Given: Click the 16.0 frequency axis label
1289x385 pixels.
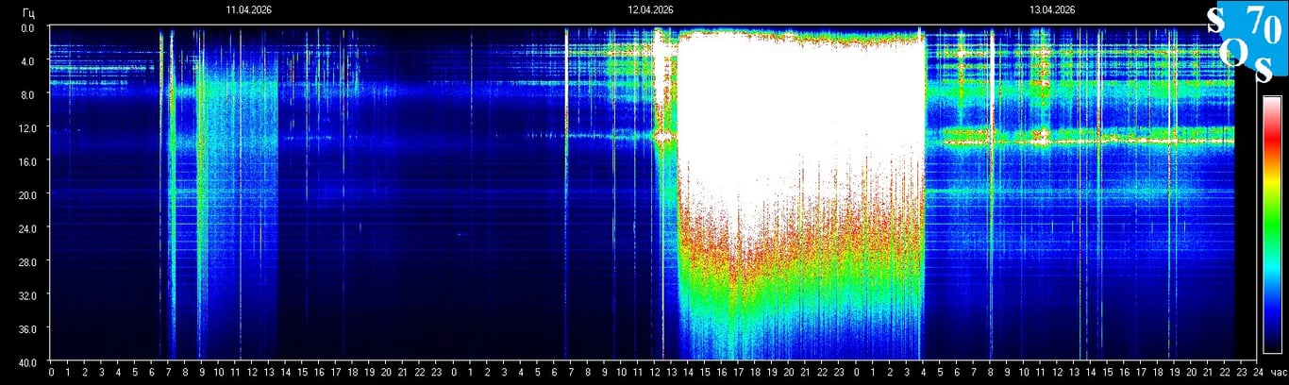Looking at the screenshot, I should (x=28, y=161).
